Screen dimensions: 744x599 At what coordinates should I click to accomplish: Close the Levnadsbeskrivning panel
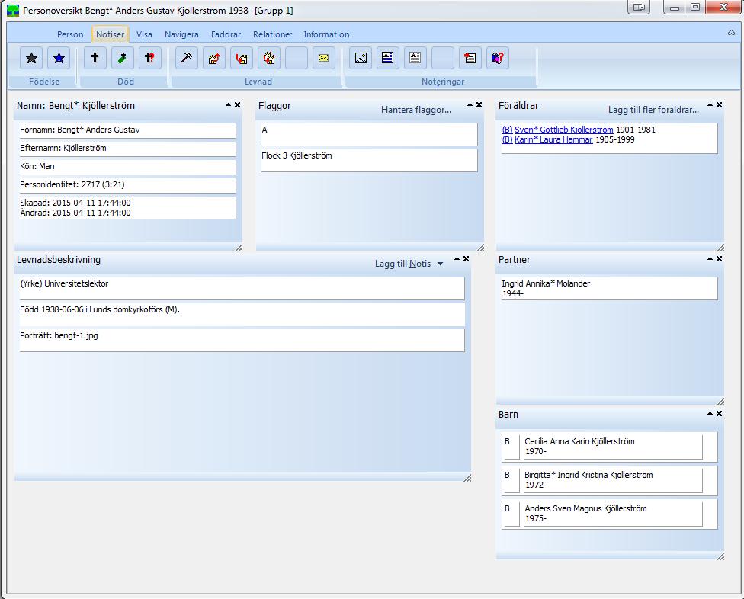(x=466, y=258)
